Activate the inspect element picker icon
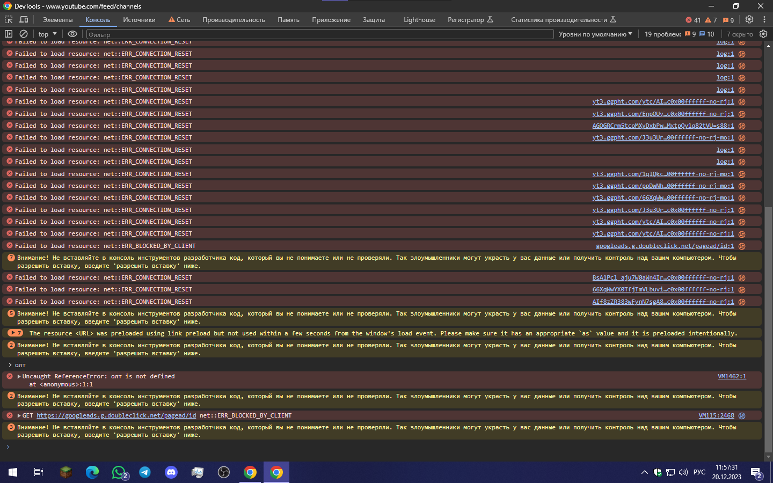 point(9,19)
